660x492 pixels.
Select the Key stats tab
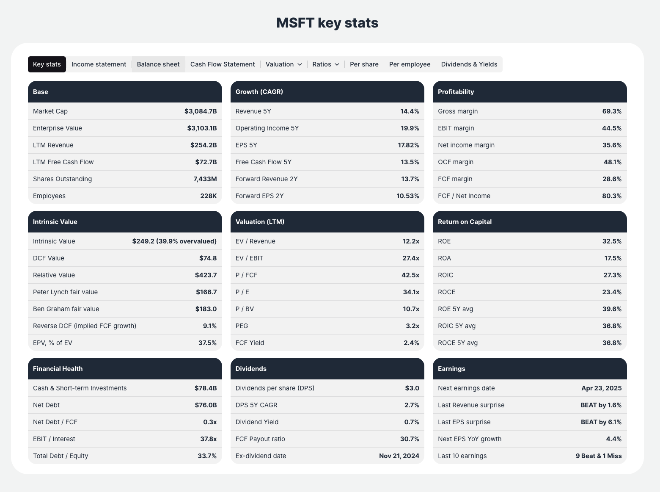[x=47, y=64]
